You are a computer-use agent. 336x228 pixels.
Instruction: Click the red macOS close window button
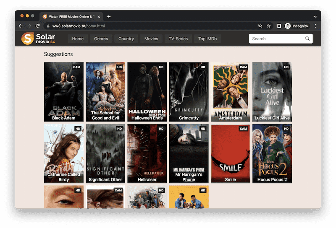[x=22, y=16]
